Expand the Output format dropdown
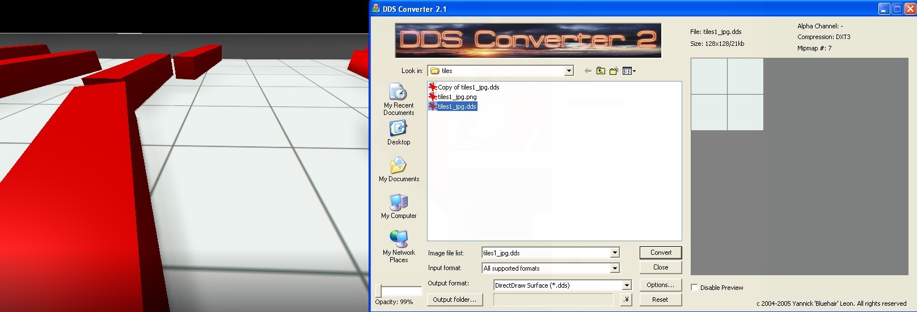Image resolution: width=917 pixels, height=312 pixels. pyautogui.click(x=627, y=285)
